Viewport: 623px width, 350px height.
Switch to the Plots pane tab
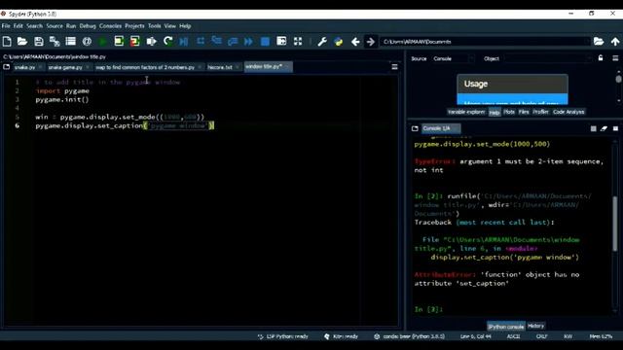pyautogui.click(x=509, y=112)
